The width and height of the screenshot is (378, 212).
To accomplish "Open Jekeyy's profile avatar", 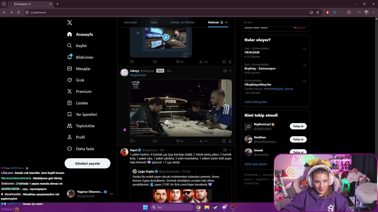I will tap(124, 72).
